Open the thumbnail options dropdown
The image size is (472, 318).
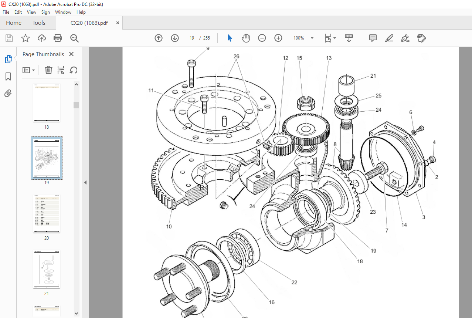tap(29, 70)
